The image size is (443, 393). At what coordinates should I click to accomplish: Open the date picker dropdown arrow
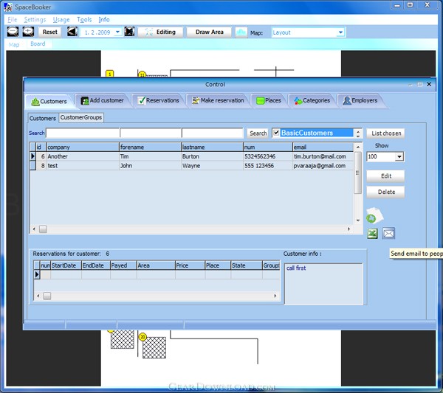118,32
